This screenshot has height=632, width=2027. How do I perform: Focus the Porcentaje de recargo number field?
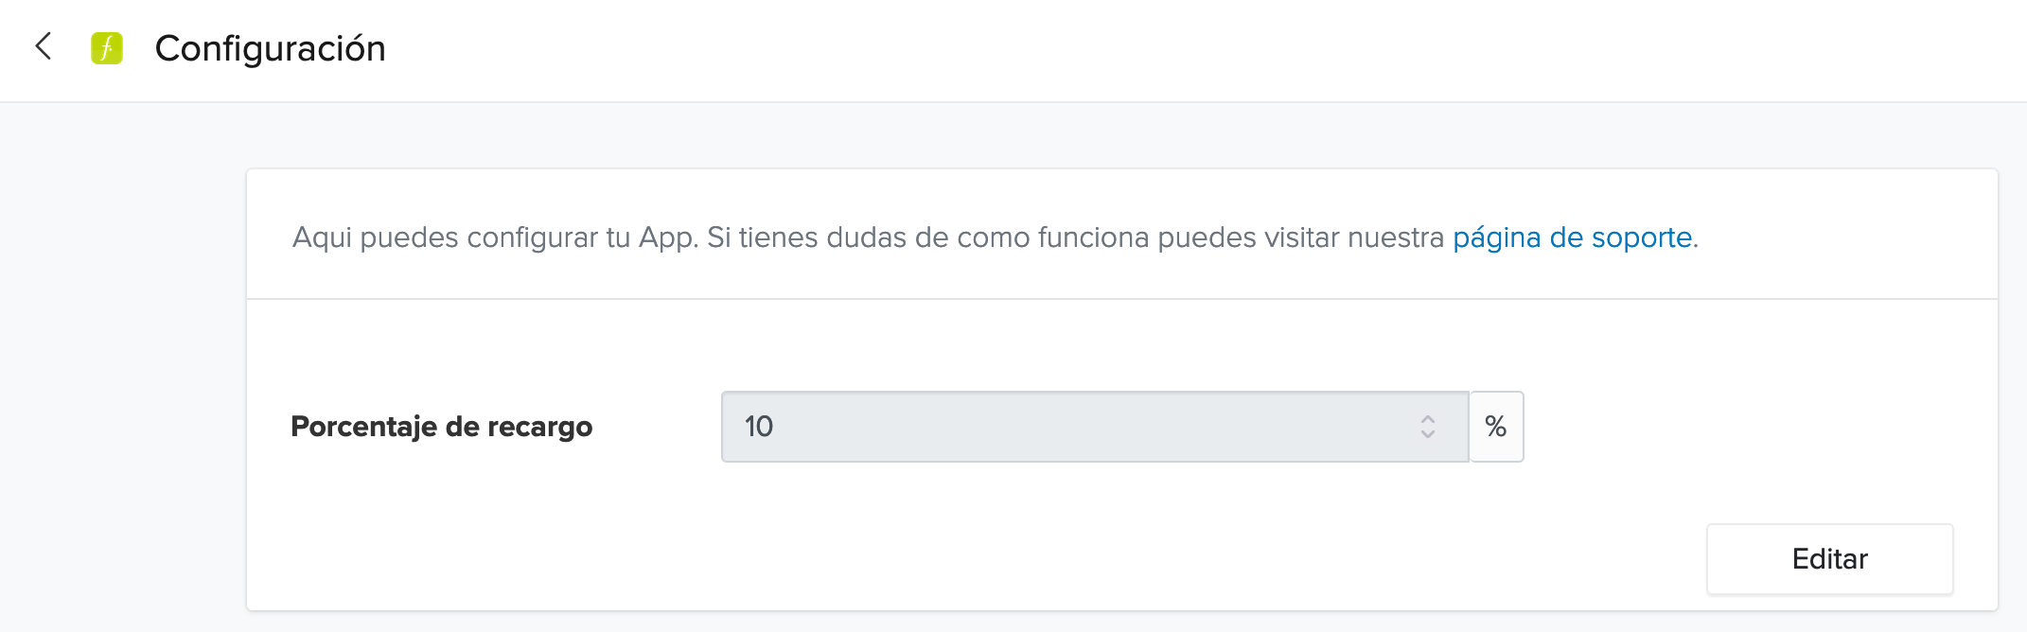[x=1095, y=427]
